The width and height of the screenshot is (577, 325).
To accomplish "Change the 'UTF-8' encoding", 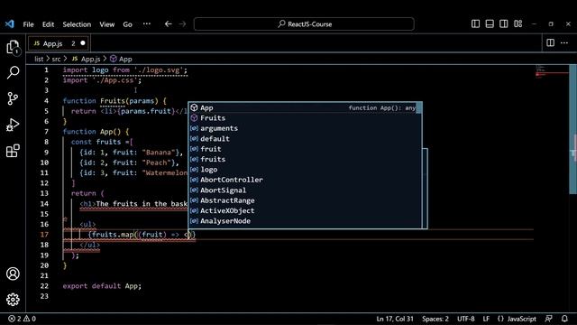I will [x=466, y=319].
